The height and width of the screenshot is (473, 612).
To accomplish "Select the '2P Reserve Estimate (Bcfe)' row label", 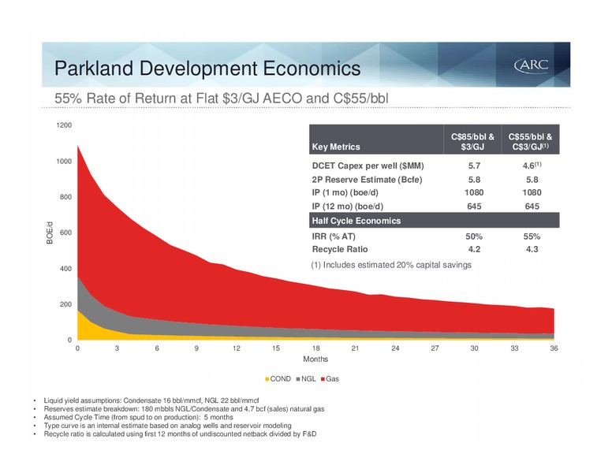I will [367, 180].
